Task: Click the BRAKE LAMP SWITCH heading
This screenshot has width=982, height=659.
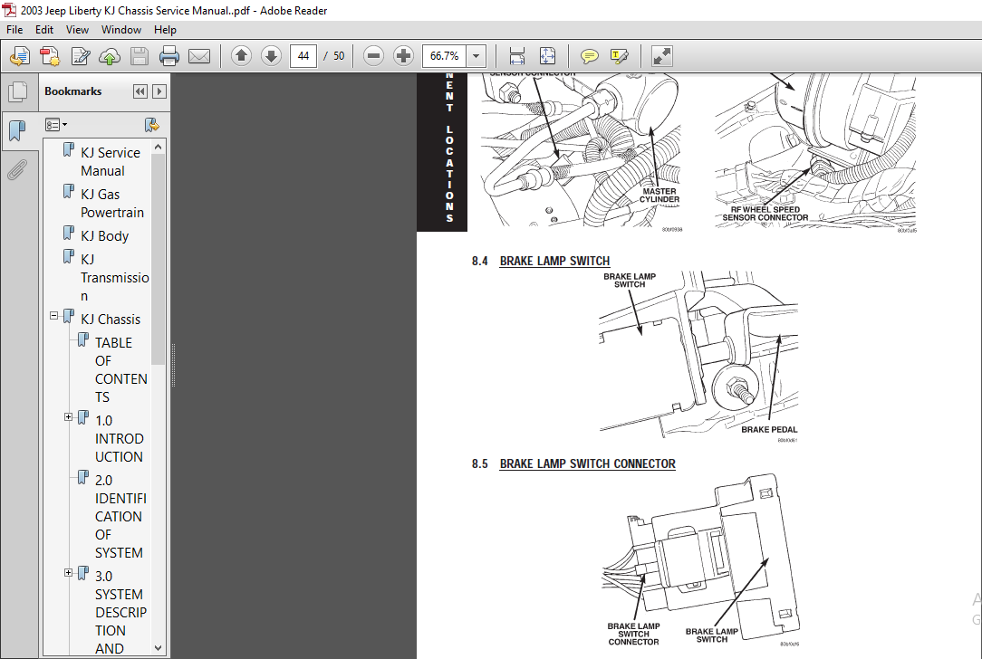Action: coord(554,261)
